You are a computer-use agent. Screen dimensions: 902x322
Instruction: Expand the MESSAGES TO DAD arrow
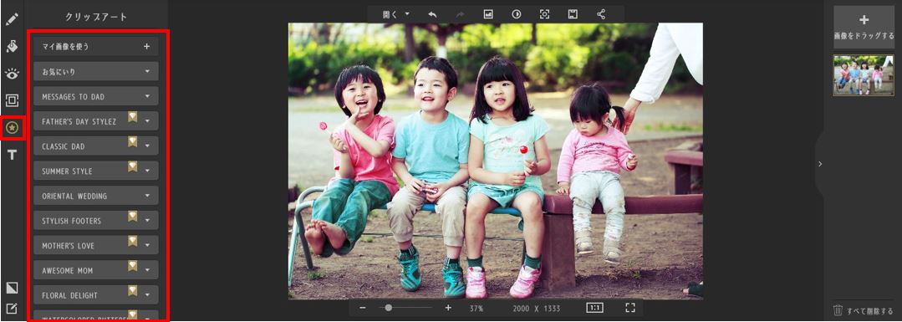point(147,96)
